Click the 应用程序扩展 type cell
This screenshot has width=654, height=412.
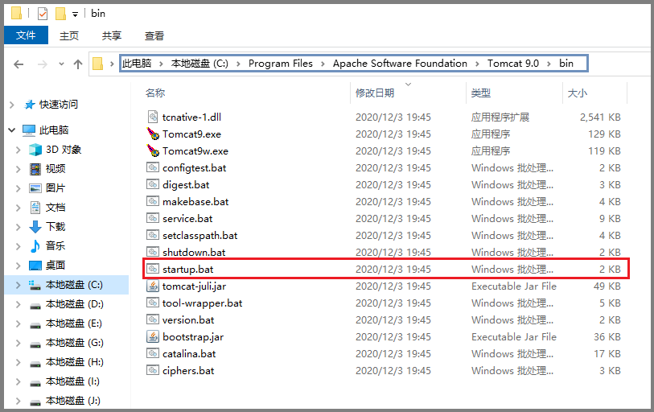tap(500, 117)
